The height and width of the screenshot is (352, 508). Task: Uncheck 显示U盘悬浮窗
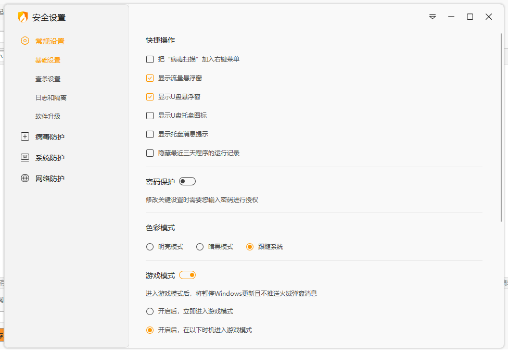(150, 96)
